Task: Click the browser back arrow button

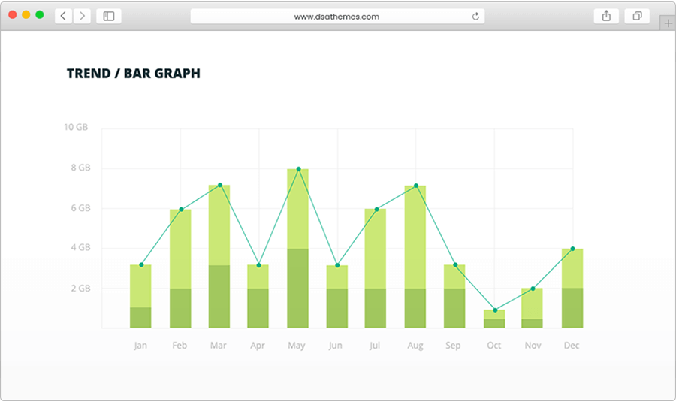Action: [x=64, y=16]
